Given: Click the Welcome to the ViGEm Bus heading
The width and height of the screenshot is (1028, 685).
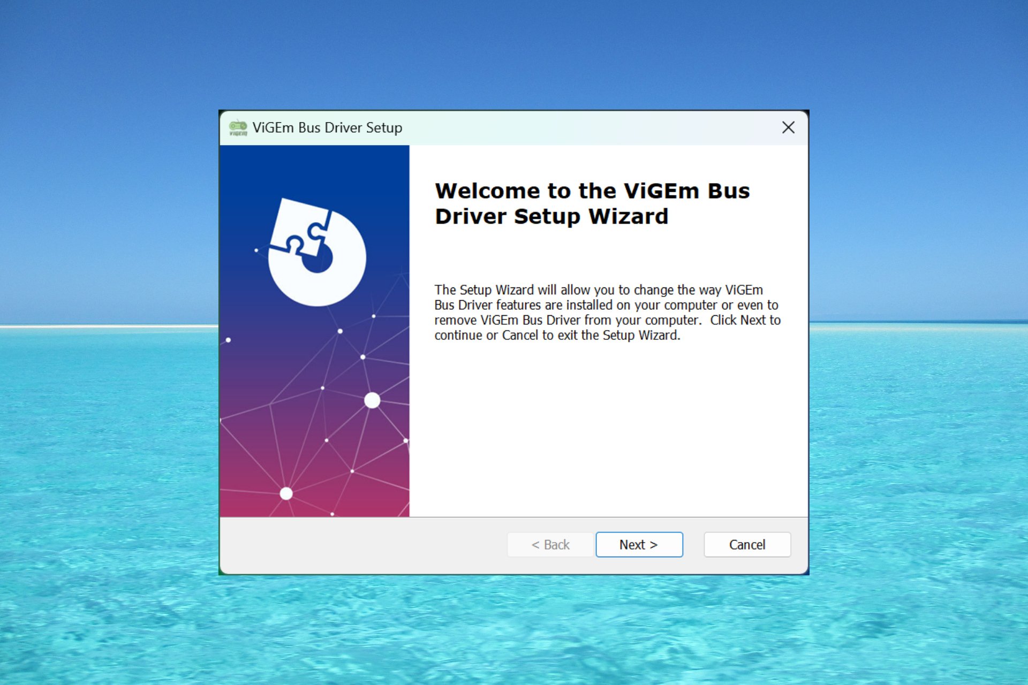Looking at the screenshot, I should coord(592,203).
